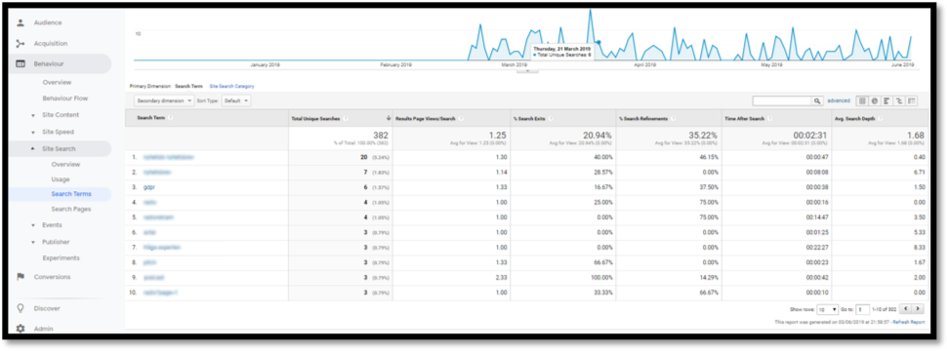Click the table filter search input field
The height and width of the screenshot is (351, 947).
coord(782,100)
